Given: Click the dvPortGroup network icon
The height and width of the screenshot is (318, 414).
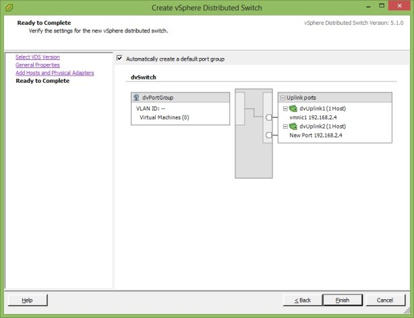Looking at the screenshot, I should pyautogui.click(x=137, y=98).
